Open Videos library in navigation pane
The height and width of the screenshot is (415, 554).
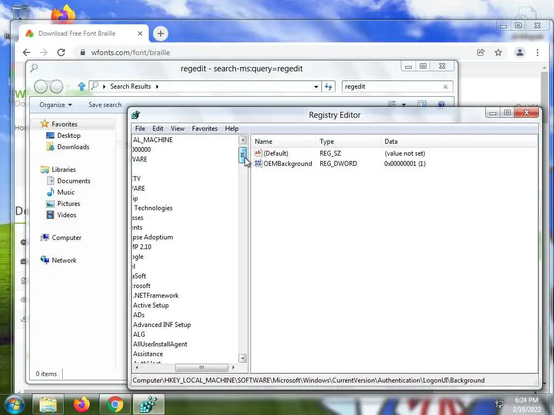coord(67,215)
